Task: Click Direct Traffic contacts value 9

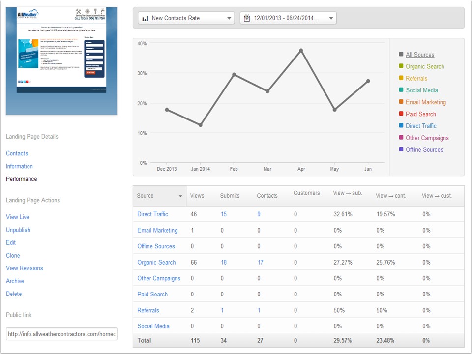Action: tap(259, 214)
